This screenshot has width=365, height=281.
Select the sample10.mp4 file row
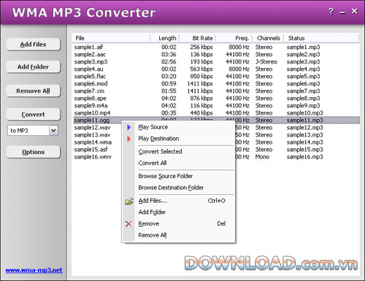(x=216, y=113)
